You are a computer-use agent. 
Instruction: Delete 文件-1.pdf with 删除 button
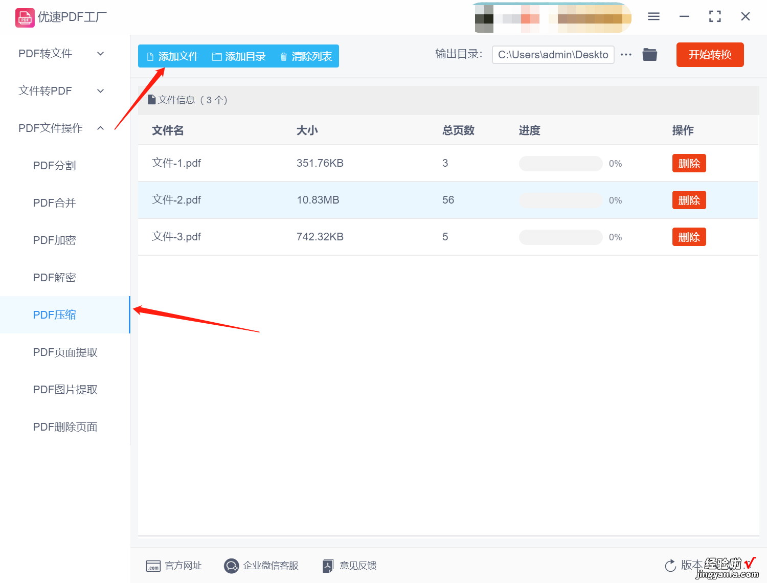coord(689,164)
